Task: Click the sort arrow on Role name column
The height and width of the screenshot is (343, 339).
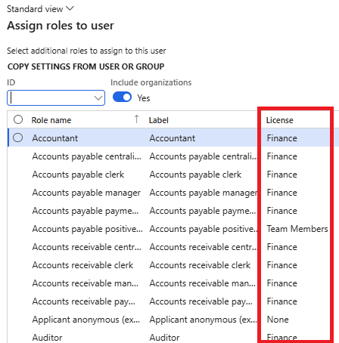Action: point(136,119)
